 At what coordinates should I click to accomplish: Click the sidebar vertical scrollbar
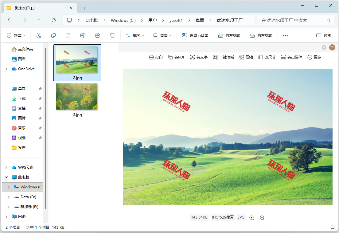click(45, 128)
